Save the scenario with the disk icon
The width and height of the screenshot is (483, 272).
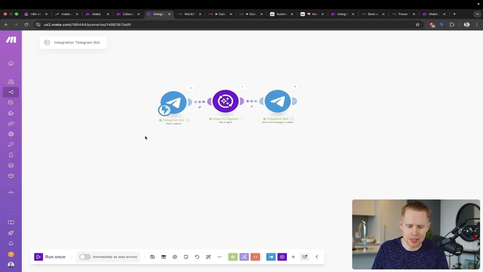click(x=152, y=257)
